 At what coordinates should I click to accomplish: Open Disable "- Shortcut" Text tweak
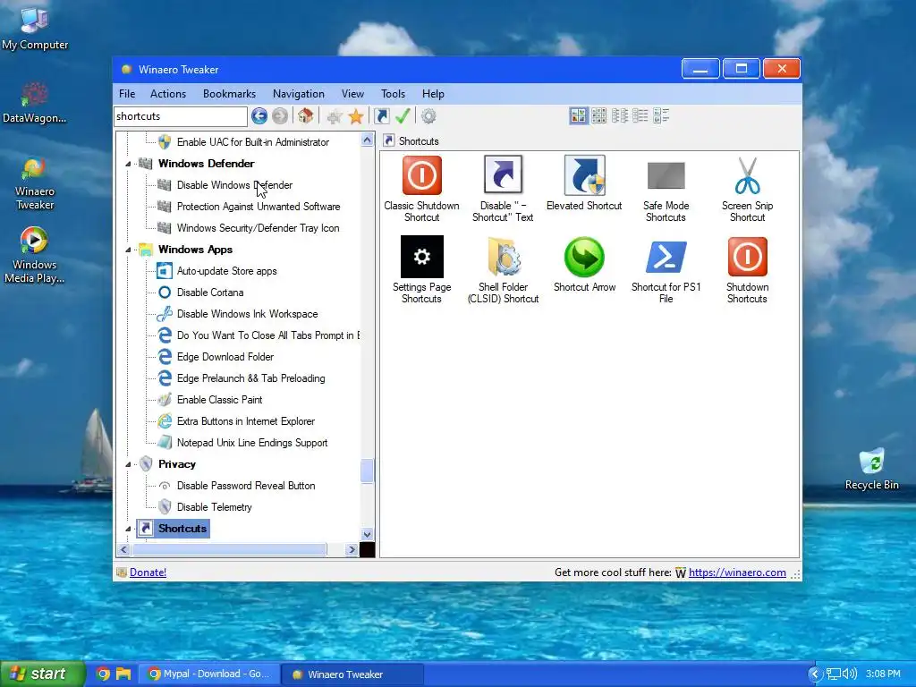pos(503,189)
